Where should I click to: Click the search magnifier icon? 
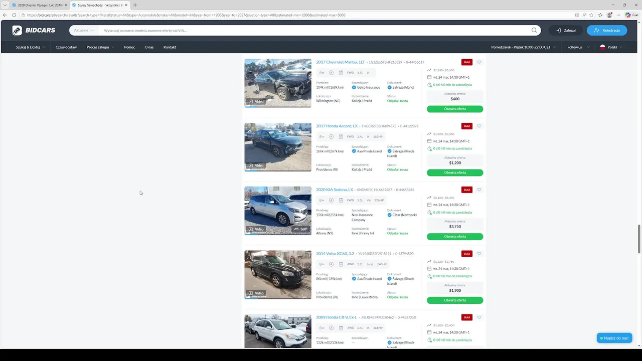534,30
